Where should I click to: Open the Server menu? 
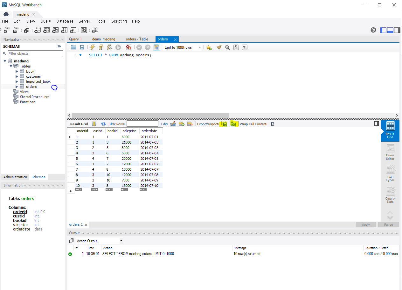[x=84, y=21]
